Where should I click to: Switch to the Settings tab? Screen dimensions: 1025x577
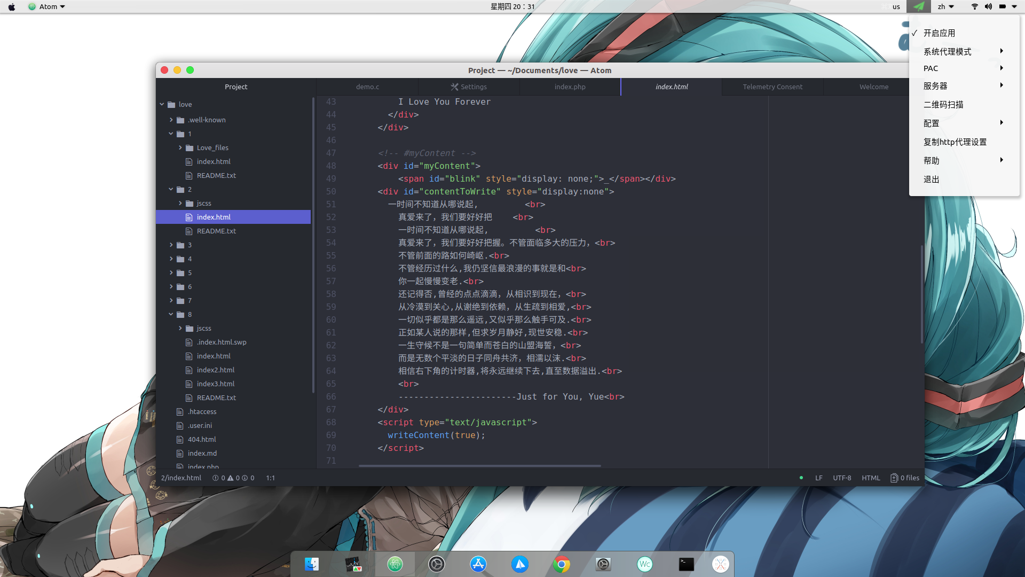469,87
